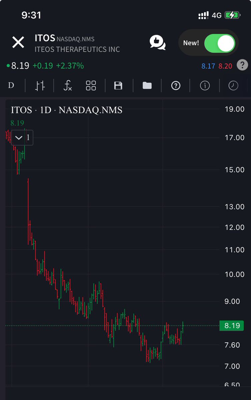
Task: Tap the 10.00 price axis label
Action: click(234, 274)
